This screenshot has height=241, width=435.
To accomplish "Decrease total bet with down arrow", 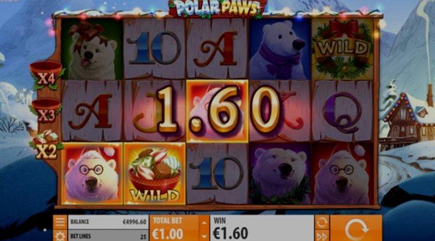I will coord(204,236).
